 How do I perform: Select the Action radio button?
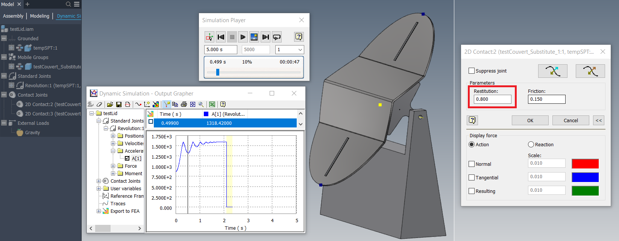click(x=472, y=144)
